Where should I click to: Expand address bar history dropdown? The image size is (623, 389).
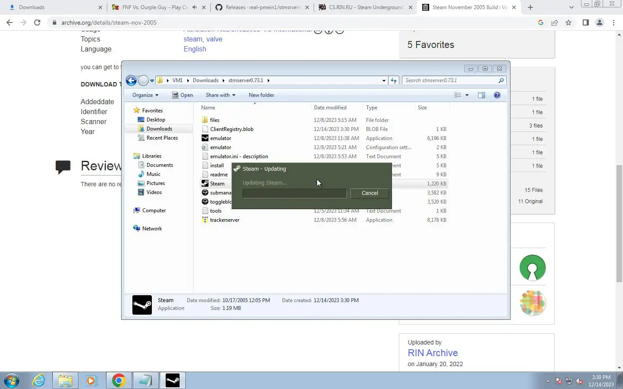[x=384, y=80]
